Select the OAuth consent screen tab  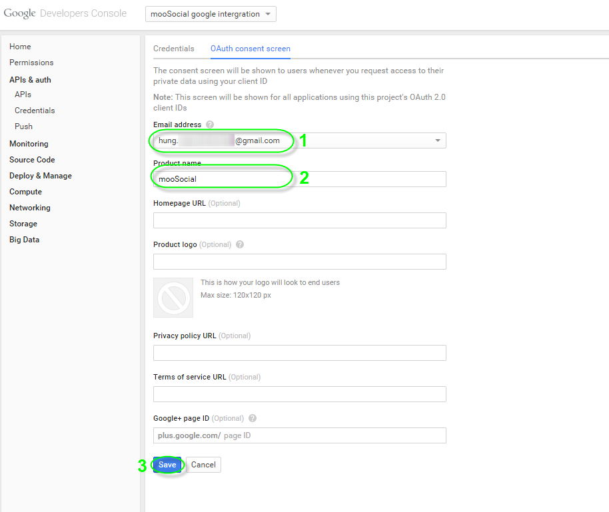[x=251, y=49]
